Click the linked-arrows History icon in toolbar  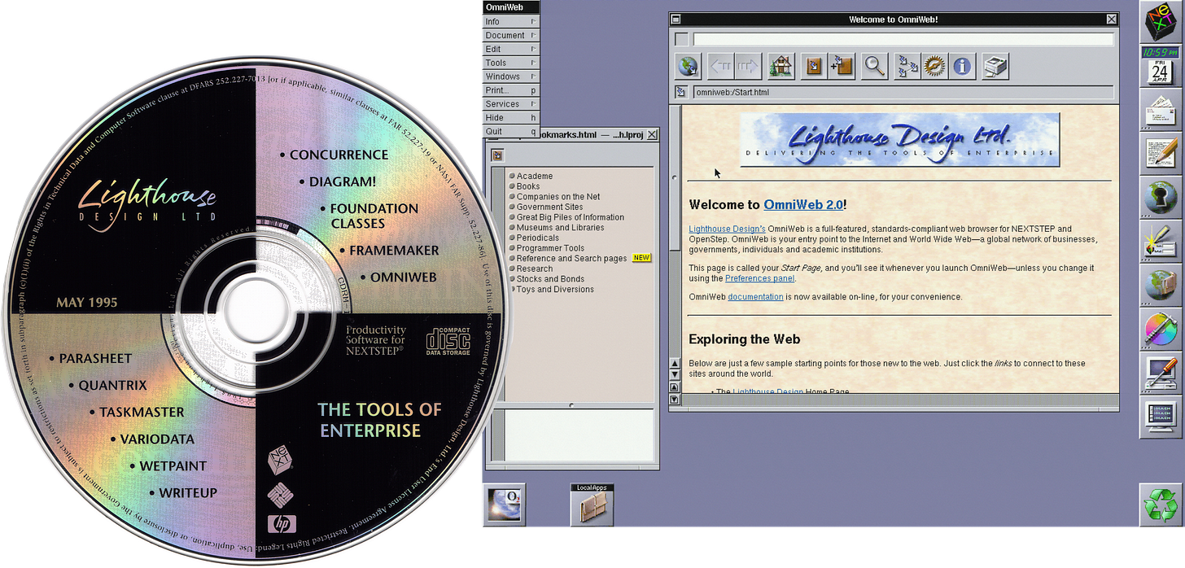(907, 66)
